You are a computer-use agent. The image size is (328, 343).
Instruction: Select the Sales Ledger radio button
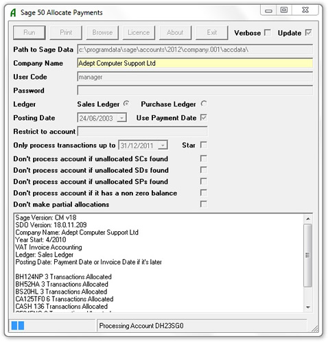[x=126, y=104]
